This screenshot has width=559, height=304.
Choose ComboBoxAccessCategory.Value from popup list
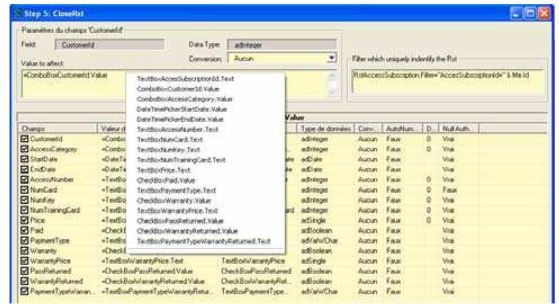click(x=184, y=99)
